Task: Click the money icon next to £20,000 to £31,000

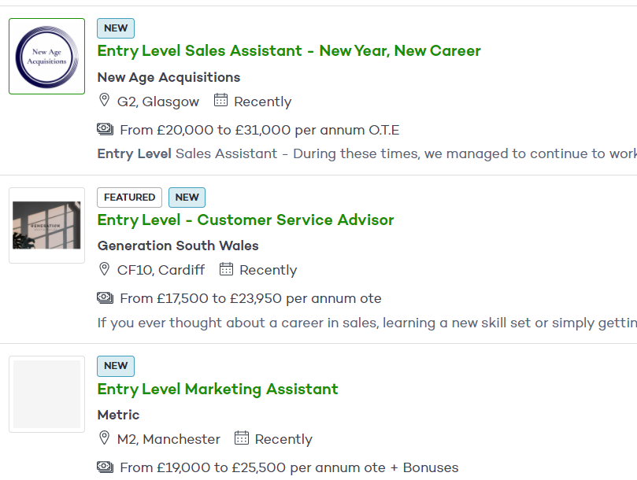Action: [x=105, y=129]
